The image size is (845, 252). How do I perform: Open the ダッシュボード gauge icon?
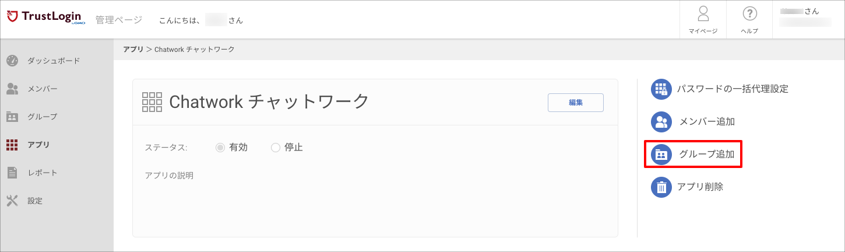point(12,61)
